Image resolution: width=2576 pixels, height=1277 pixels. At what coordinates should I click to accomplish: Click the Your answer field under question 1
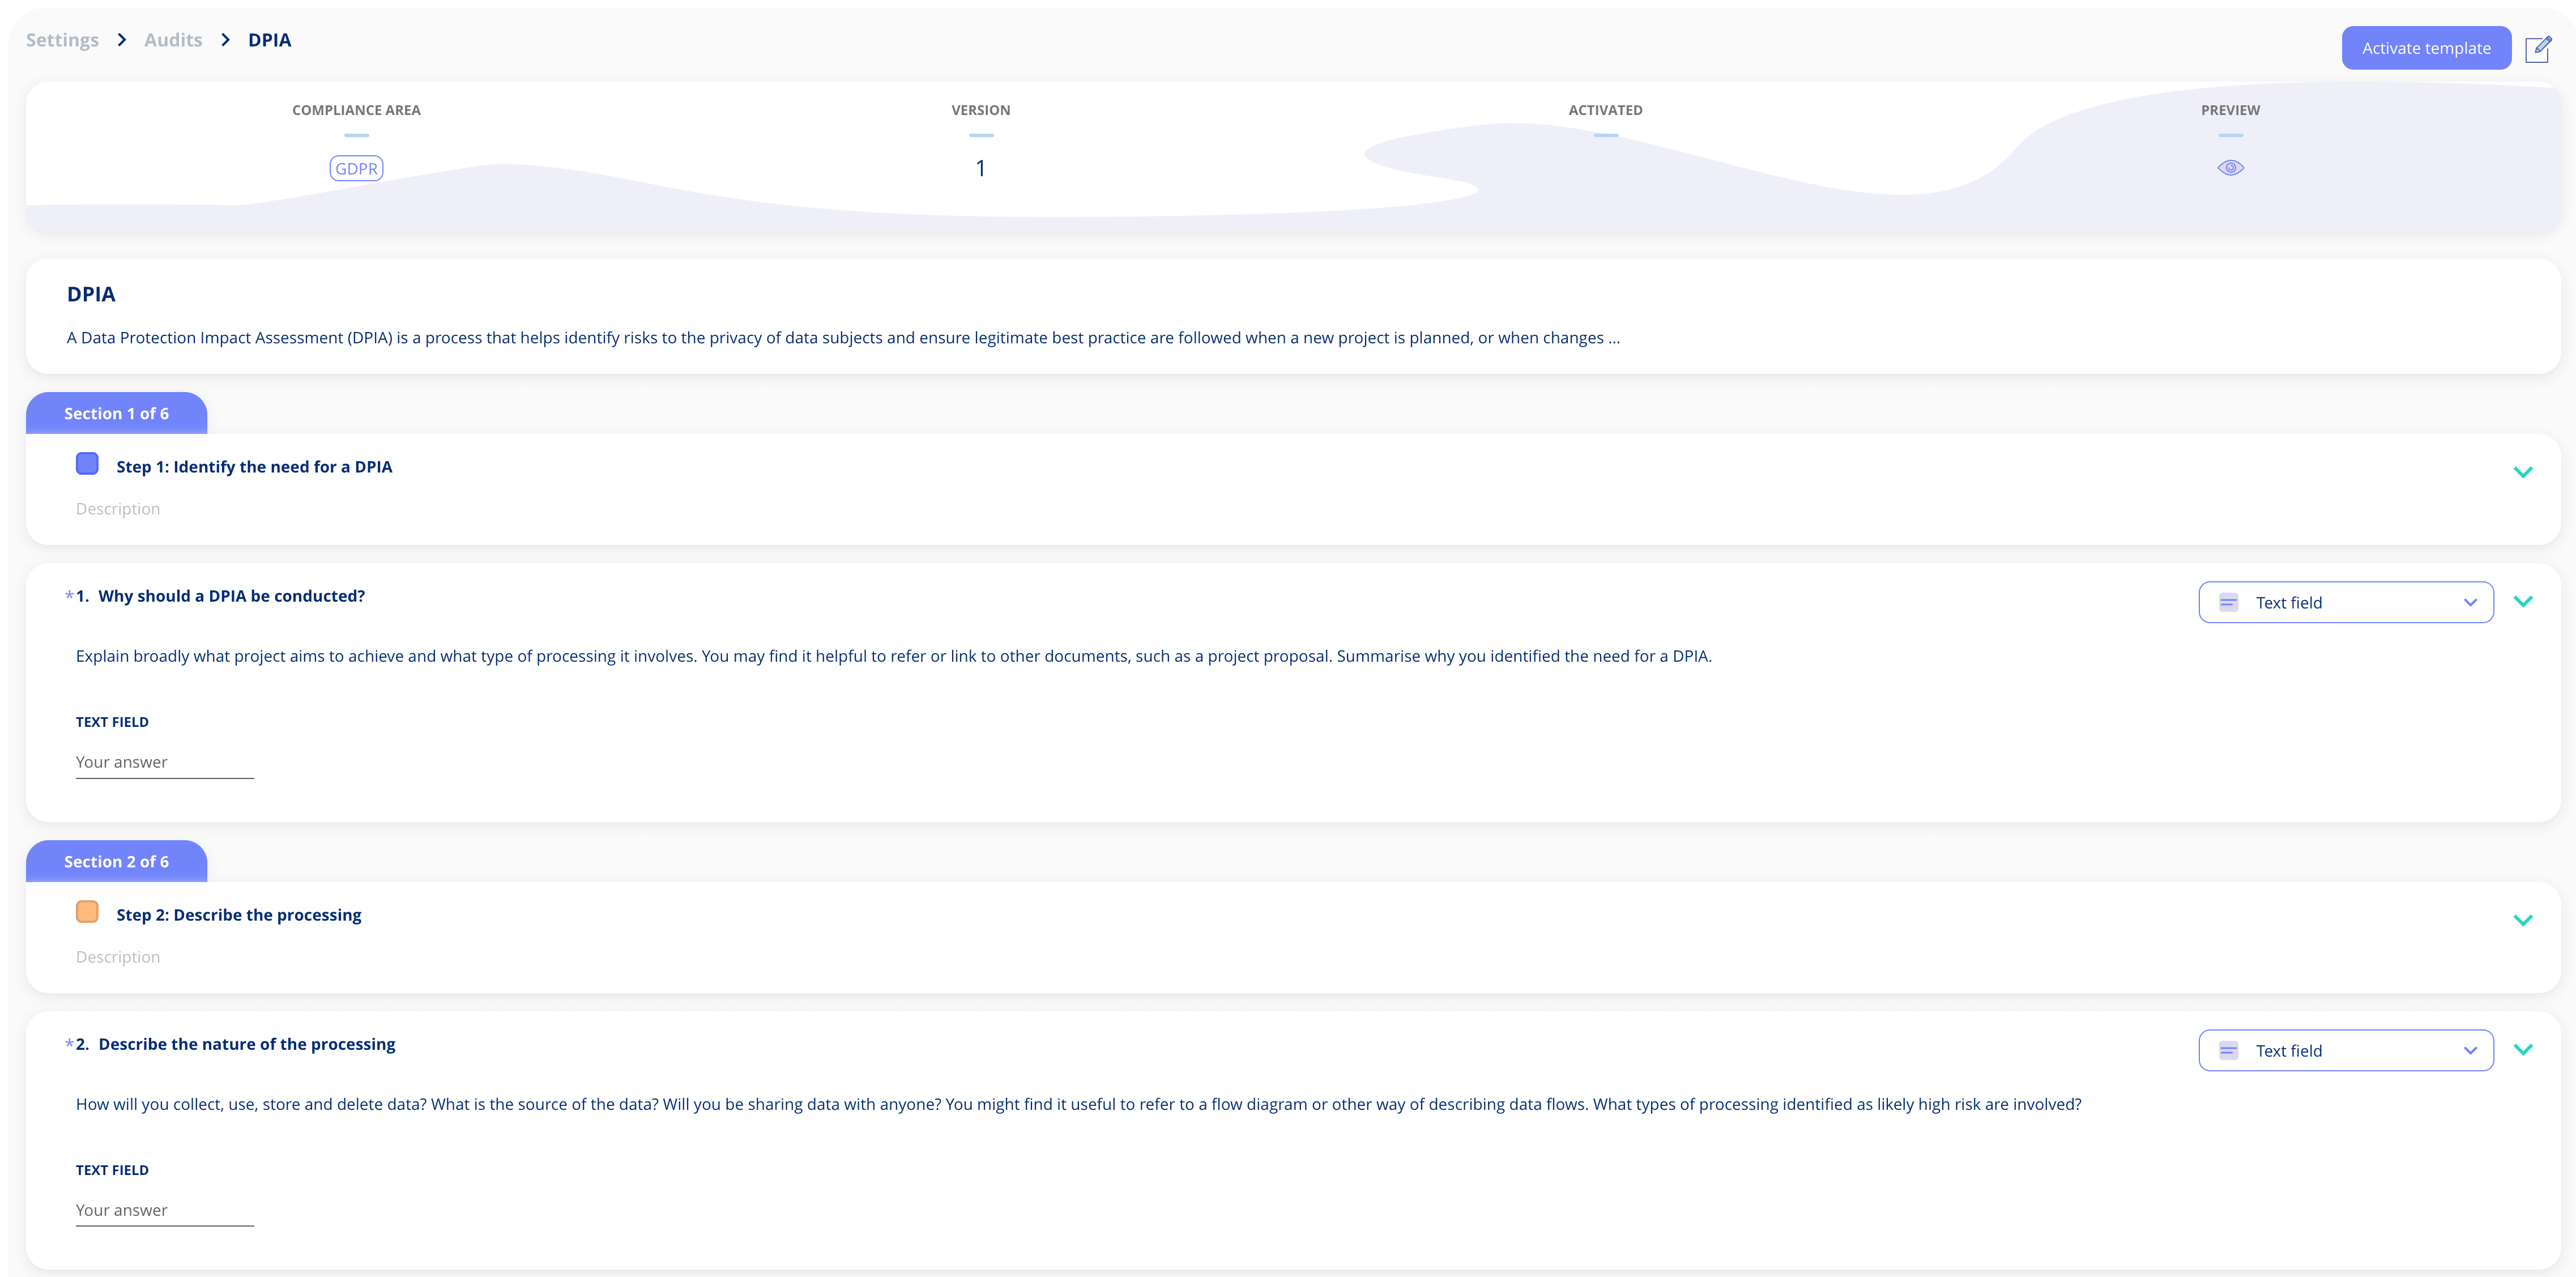point(164,762)
